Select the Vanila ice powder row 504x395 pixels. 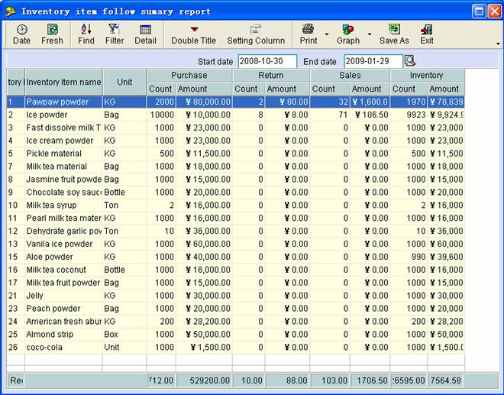coord(236,244)
